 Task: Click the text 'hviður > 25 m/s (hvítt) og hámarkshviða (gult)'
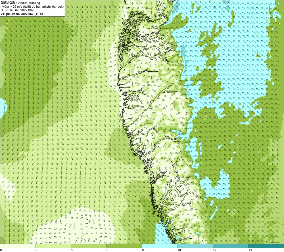coord(32,7)
